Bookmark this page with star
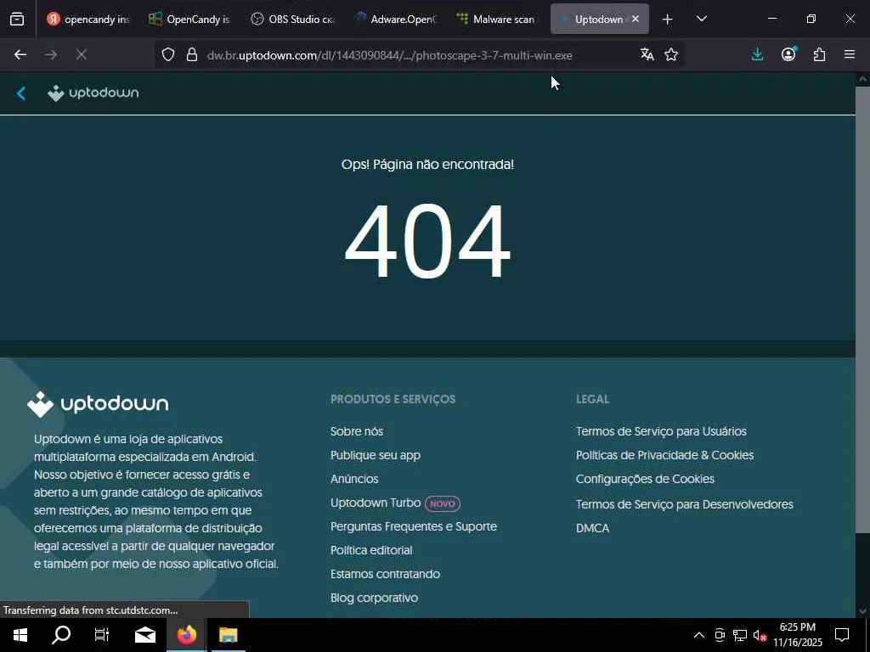The image size is (870, 652). tap(671, 54)
